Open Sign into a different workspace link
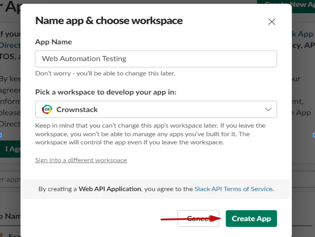Image resolution: width=315 pixels, height=237 pixels. [81, 160]
